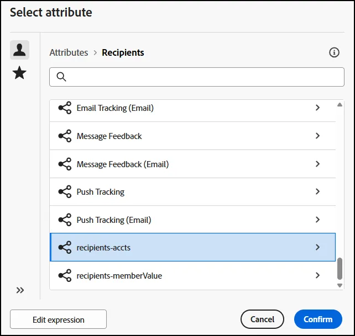Expand recipients-accts chevron
This screenshot has width=355, height=336.
coord(317,247)
